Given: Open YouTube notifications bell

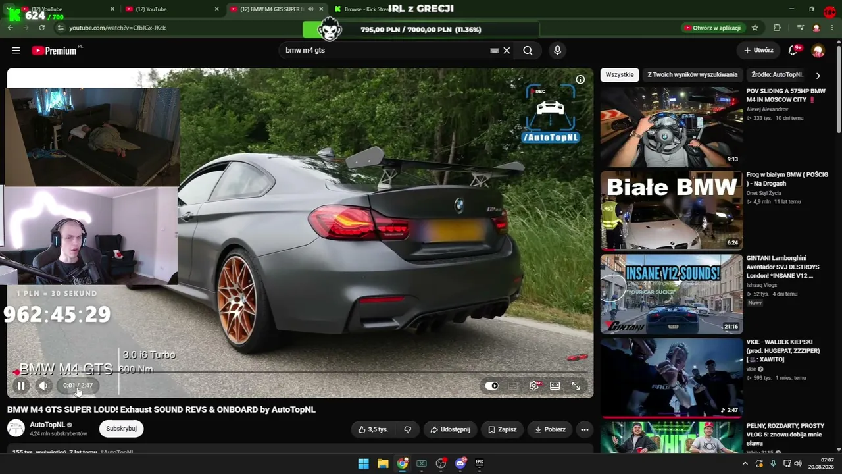Looking at the screenshot, I should coord(794,50).
